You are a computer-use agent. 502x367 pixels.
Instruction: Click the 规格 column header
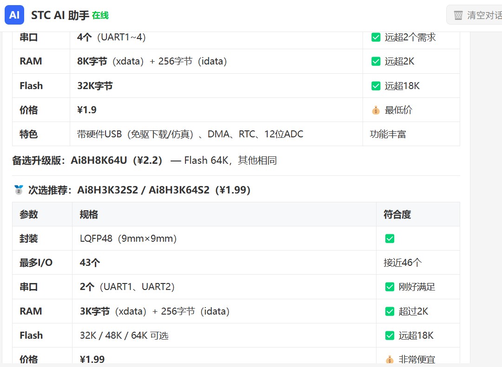point(89,214)
